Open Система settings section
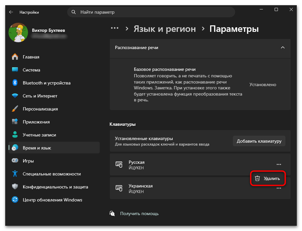Image resolution: width=302 pixels, height=231 pixels. 54,70
